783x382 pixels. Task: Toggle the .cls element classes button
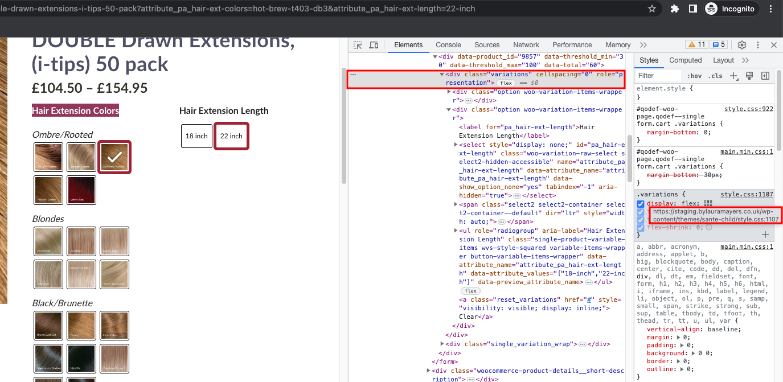point(715,76)
